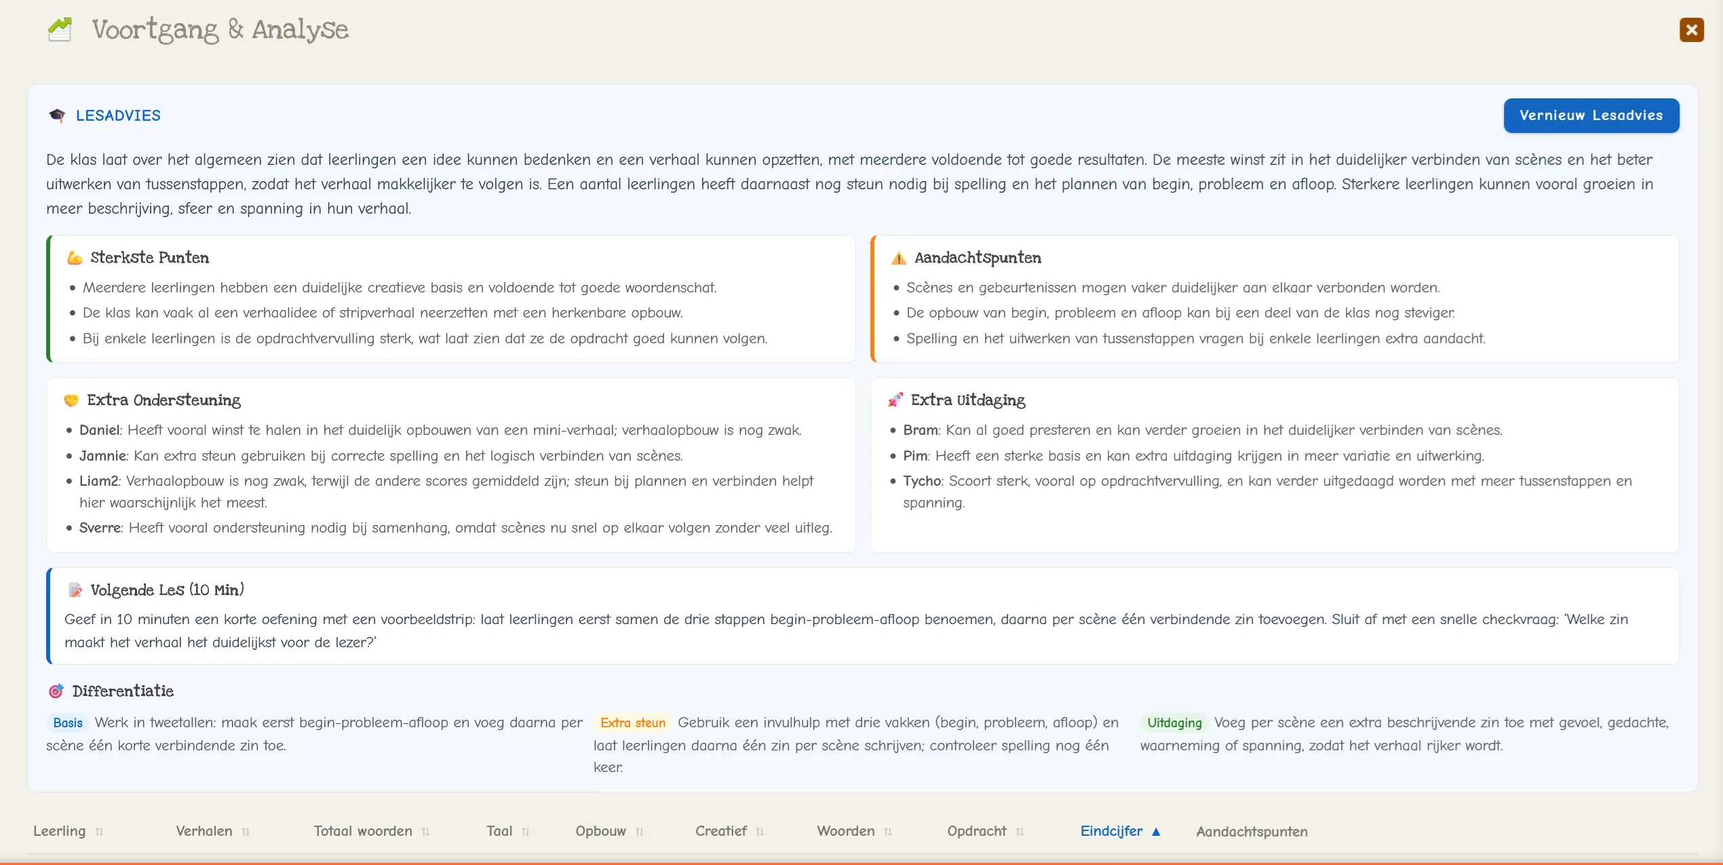Click the Differentiatie heading

[123, 691]
